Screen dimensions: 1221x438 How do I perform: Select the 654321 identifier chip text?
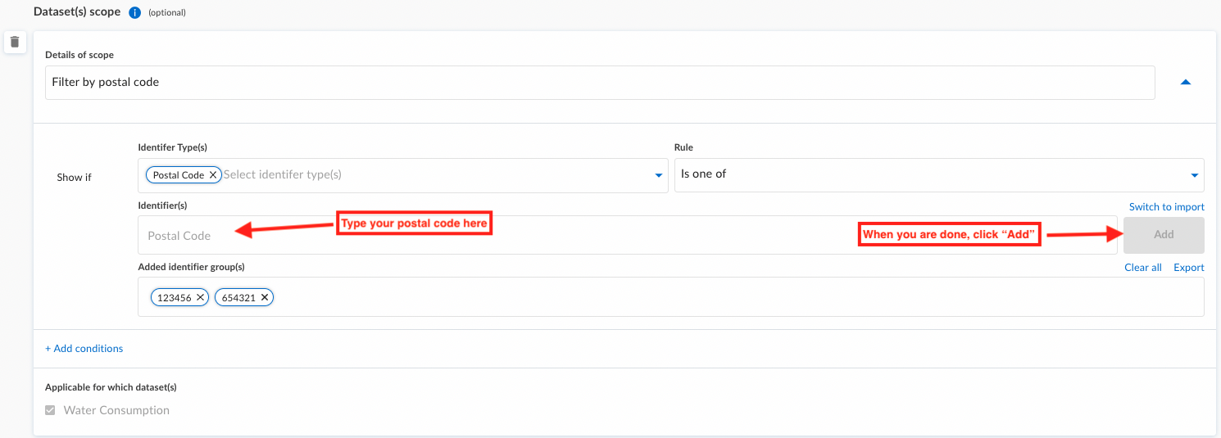coord(239,298)
